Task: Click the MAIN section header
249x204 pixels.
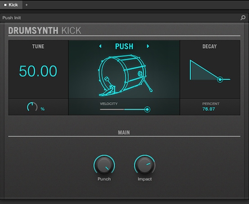Action: coord(124,132)
